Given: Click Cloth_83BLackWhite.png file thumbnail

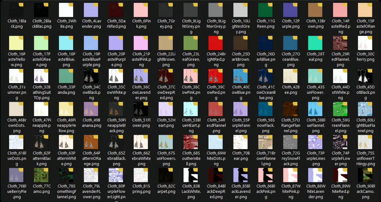Looking at the screenshot, I should [x=190, y=175].
